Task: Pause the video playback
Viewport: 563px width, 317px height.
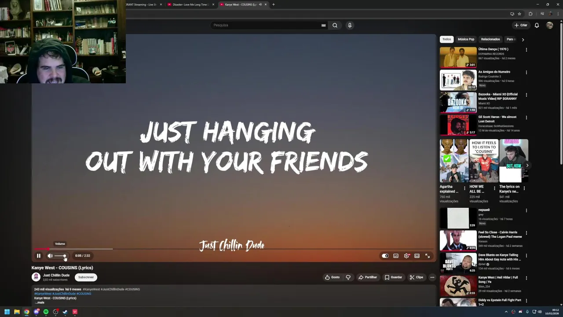Action: coord(38,256)
